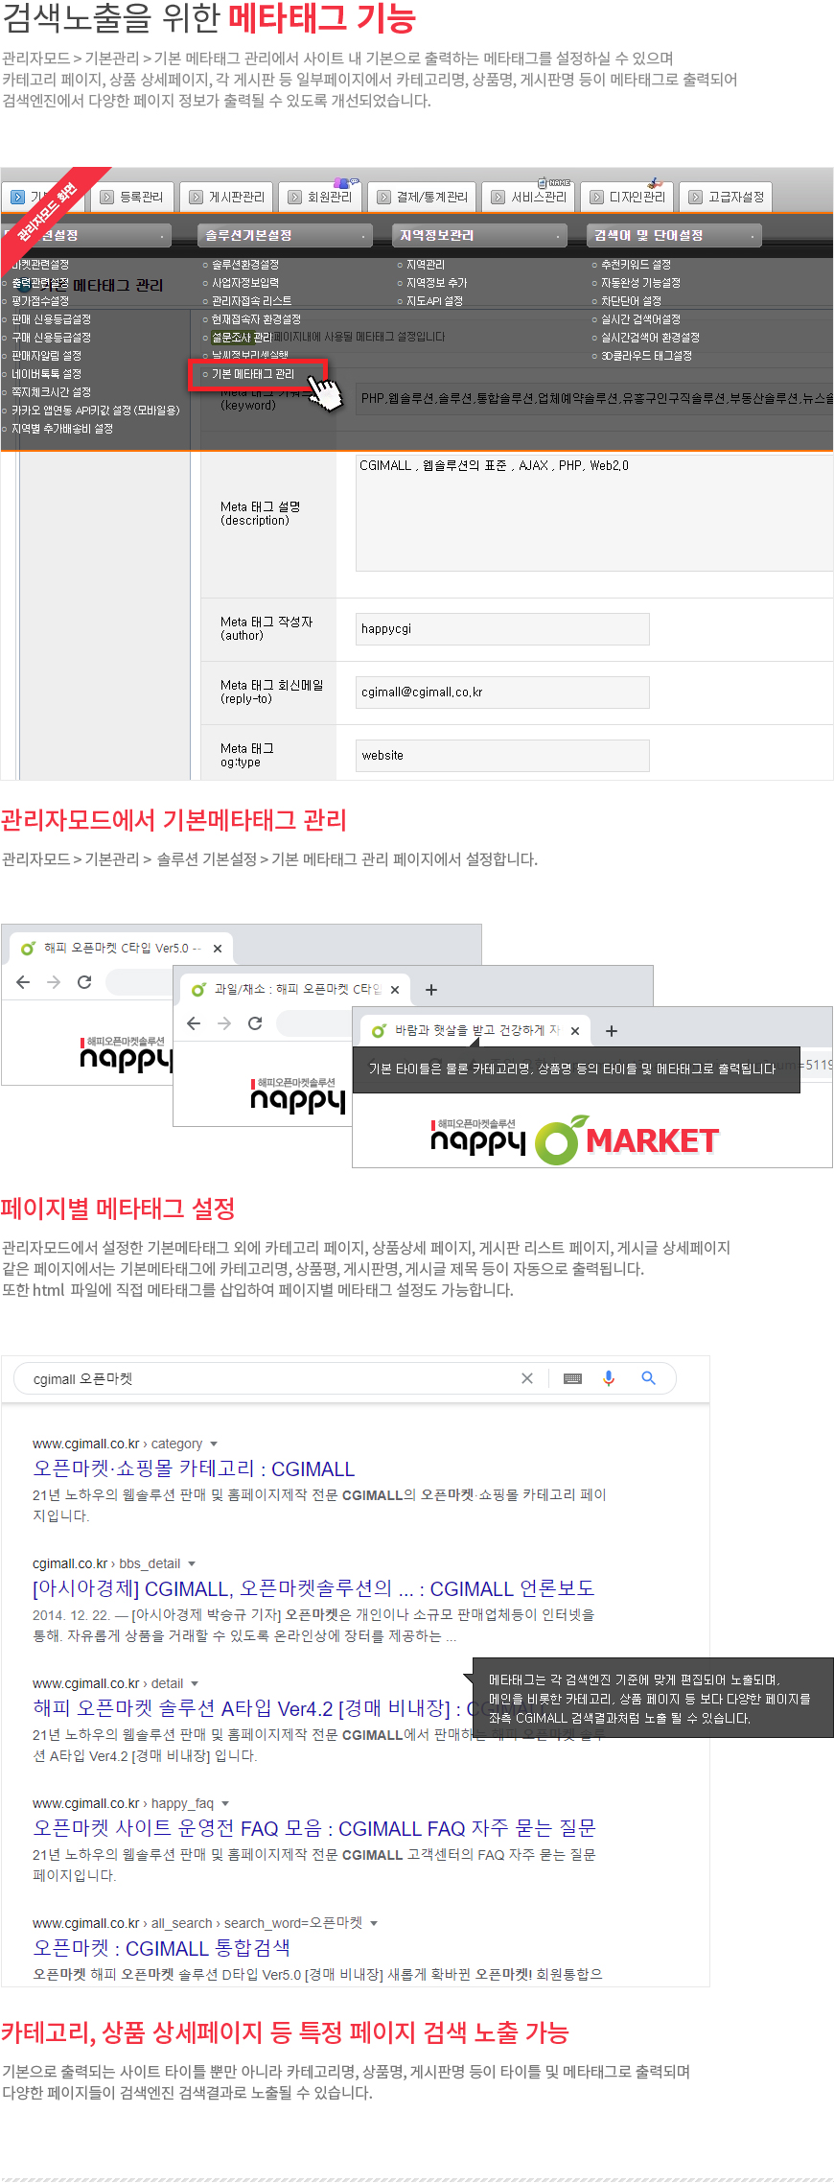Screen dimensions: 834x2184
Task: Open 지도API 설정 link
Action: pyautogui.click(x=434, y=301)
